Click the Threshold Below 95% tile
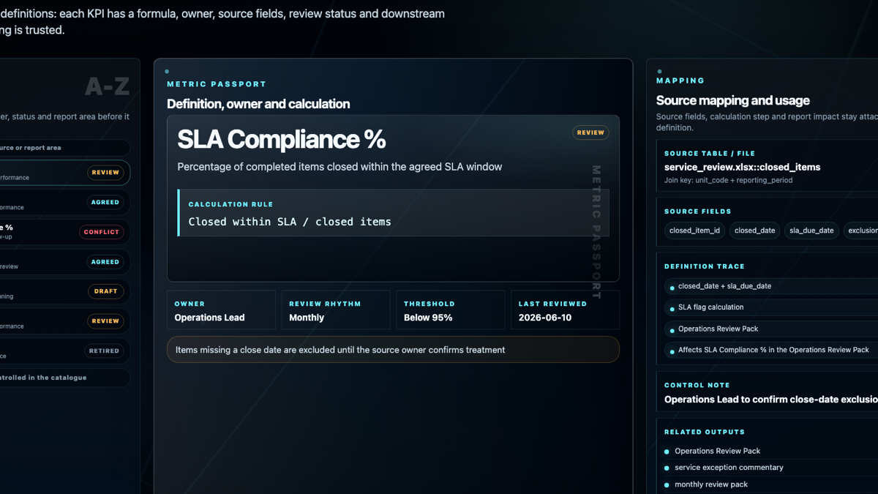878x494 pixels. coord(451,310)
